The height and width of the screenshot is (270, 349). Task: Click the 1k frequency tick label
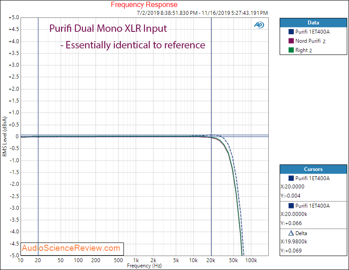tap(136, 260)
